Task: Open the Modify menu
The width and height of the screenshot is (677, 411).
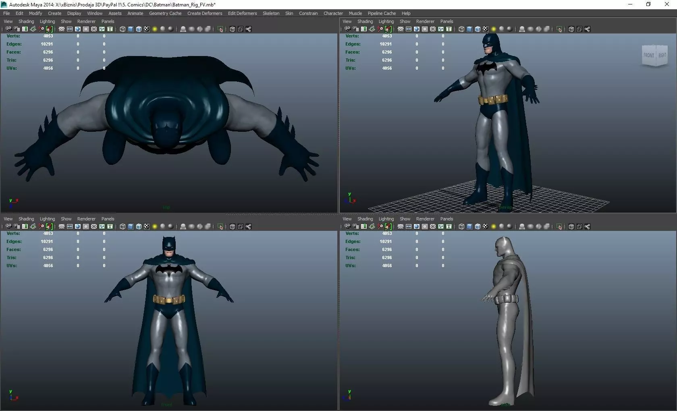Action: [x=35, y=13]
